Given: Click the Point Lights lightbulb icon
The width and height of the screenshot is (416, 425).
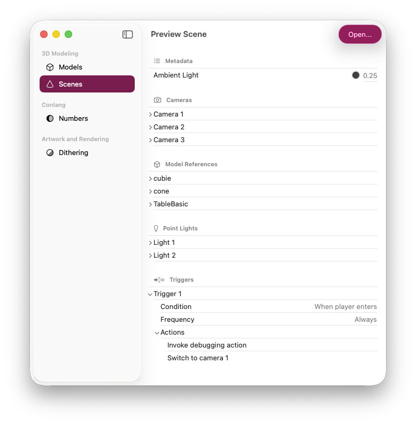Looking at the screenshot, I should pos(156,228).
